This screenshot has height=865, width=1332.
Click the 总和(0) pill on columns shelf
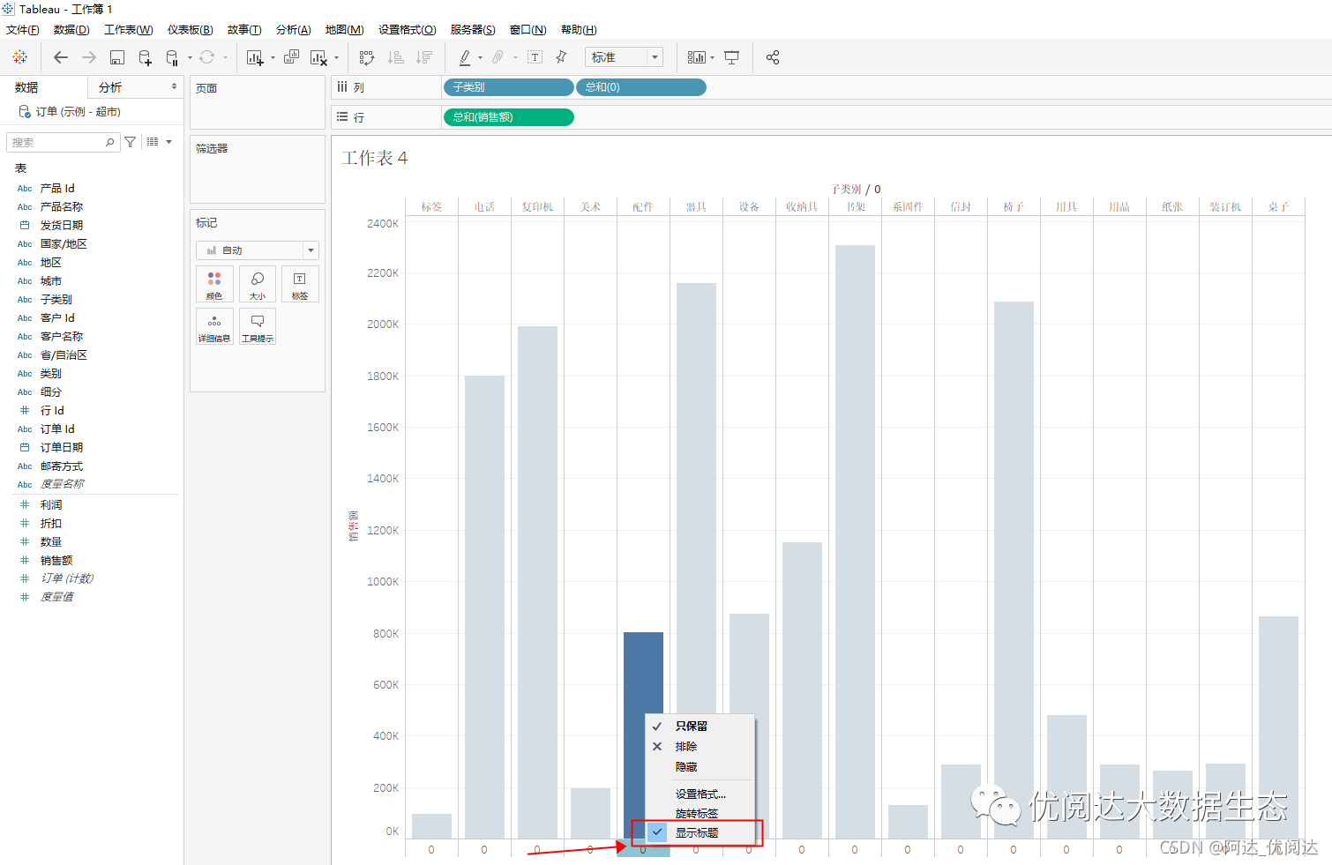pyautogui.click(x=641, y=87)
